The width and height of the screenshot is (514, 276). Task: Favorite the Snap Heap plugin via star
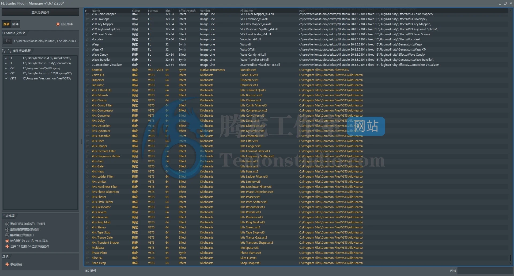[x=87, y=263]
